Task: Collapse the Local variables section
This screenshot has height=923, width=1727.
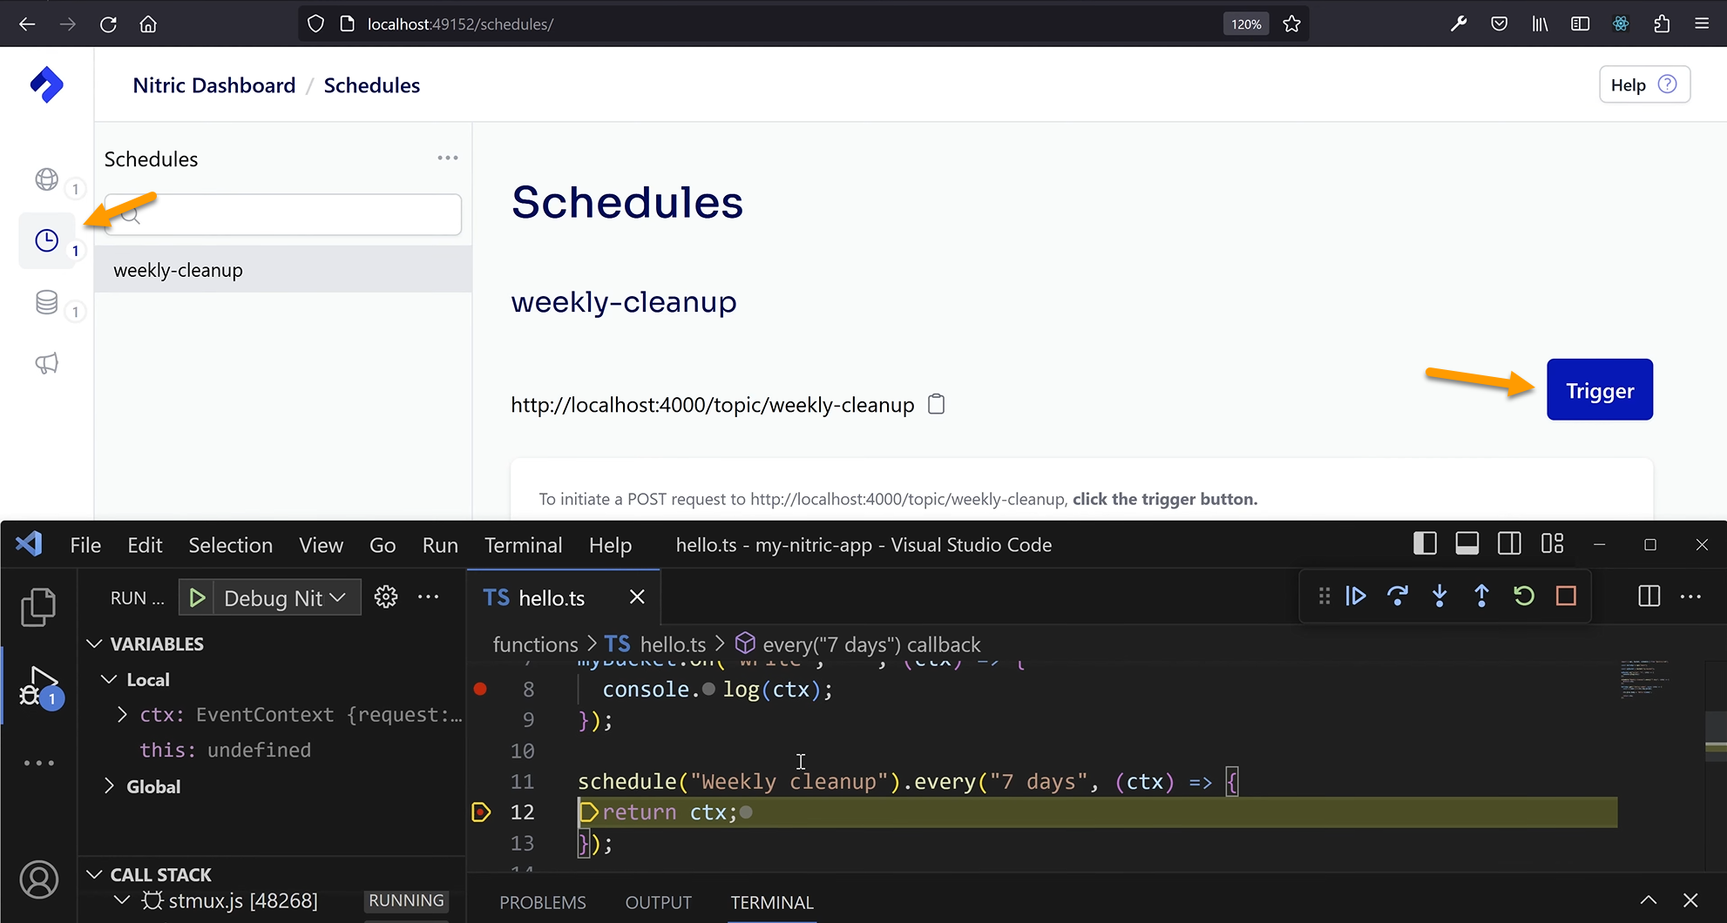Action: click(109, 679)
